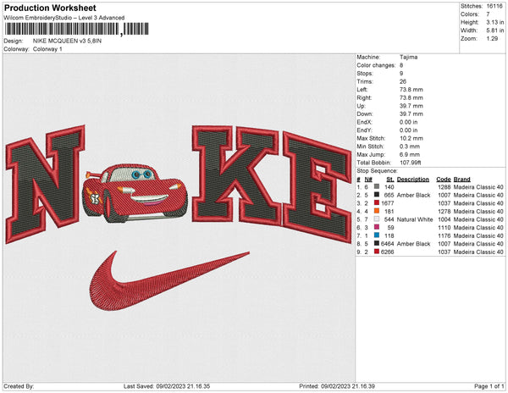This screenshot has height=393, width=508.
Task: Pick the blue swatch for code 1176
Action: coord(377,235)
